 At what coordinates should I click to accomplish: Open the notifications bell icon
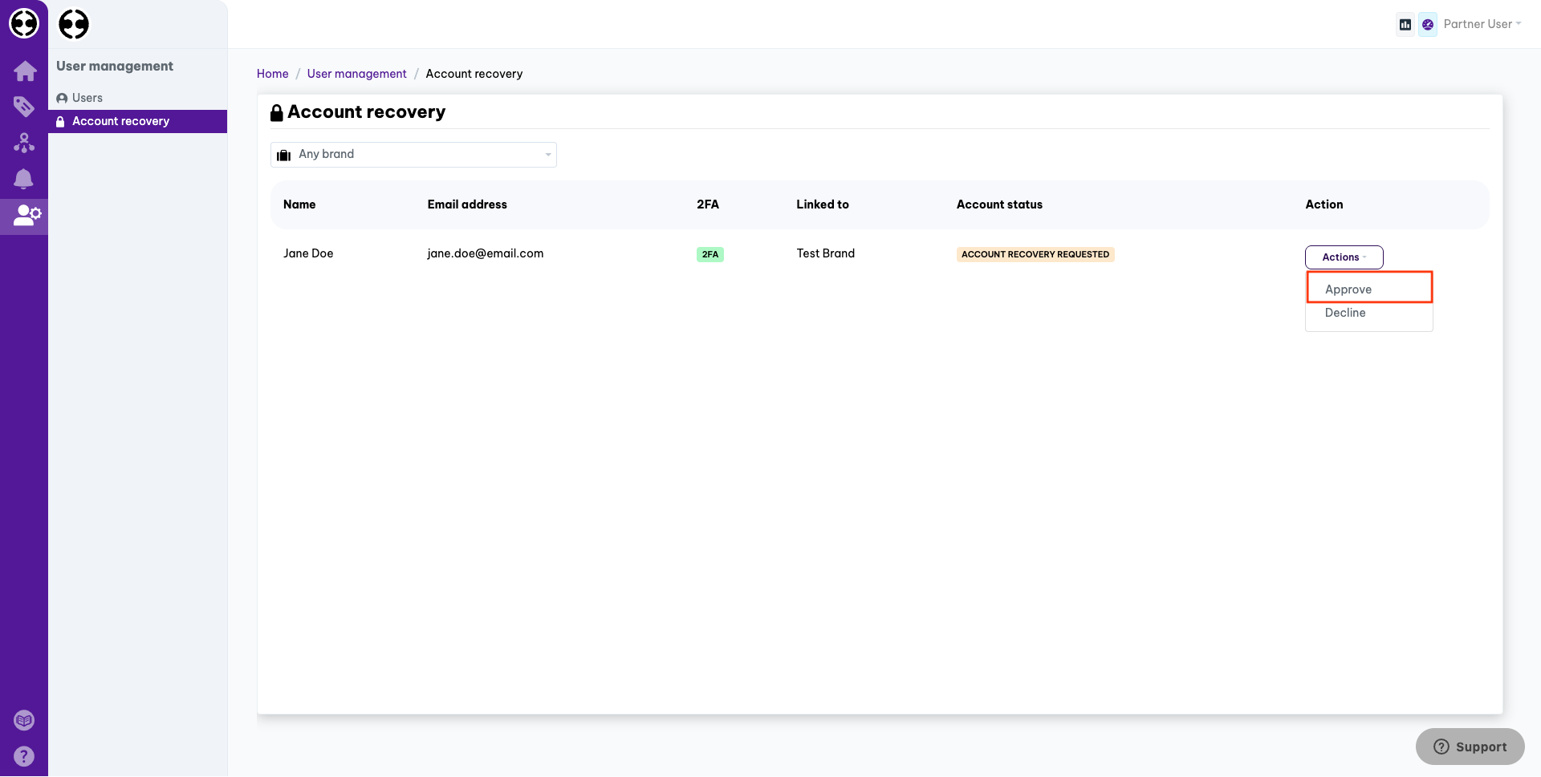pos(24,179)
